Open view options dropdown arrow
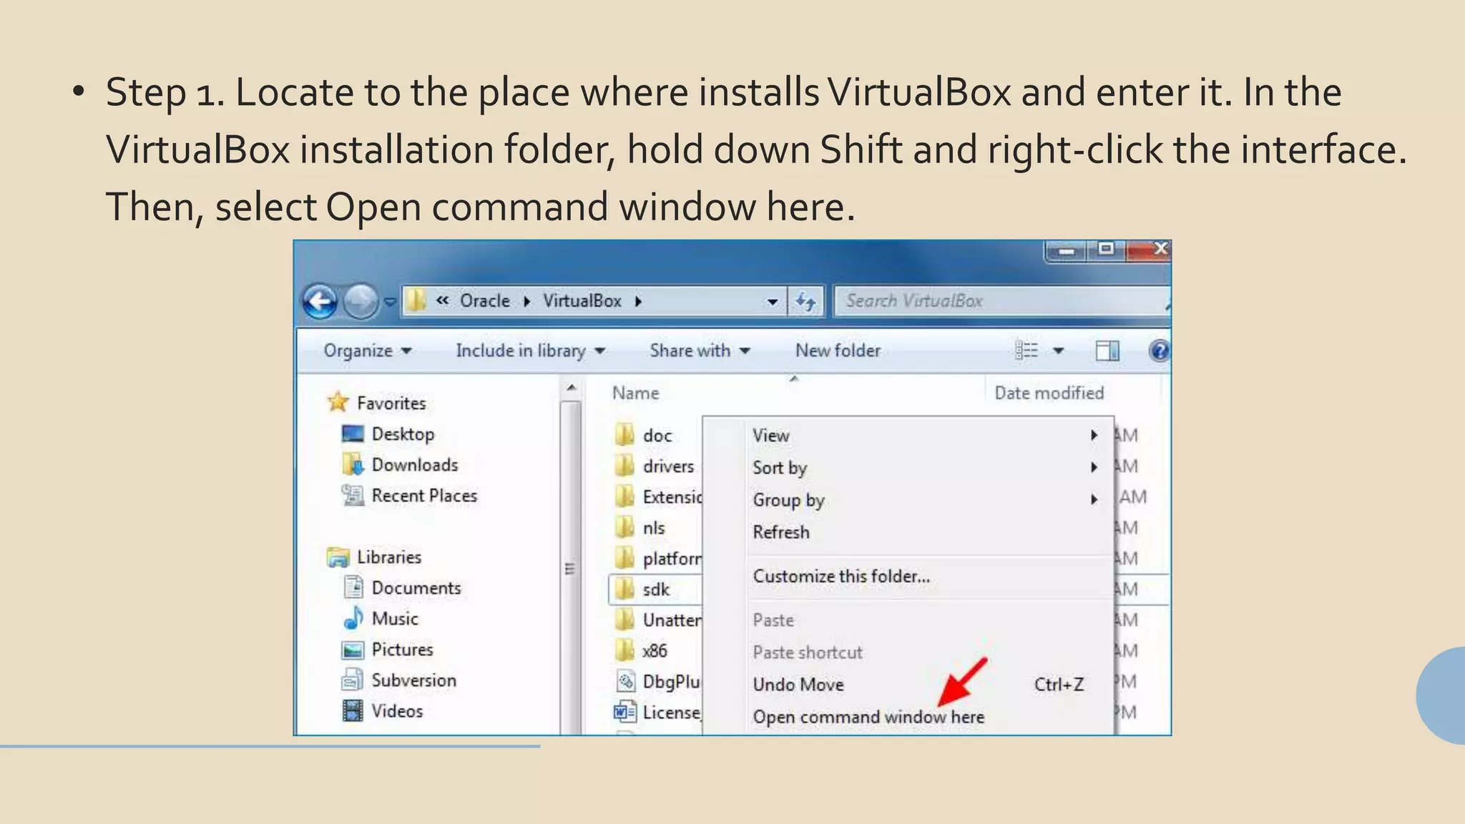Screen dimensions: 1465x824 click(x=1058, y=351)
